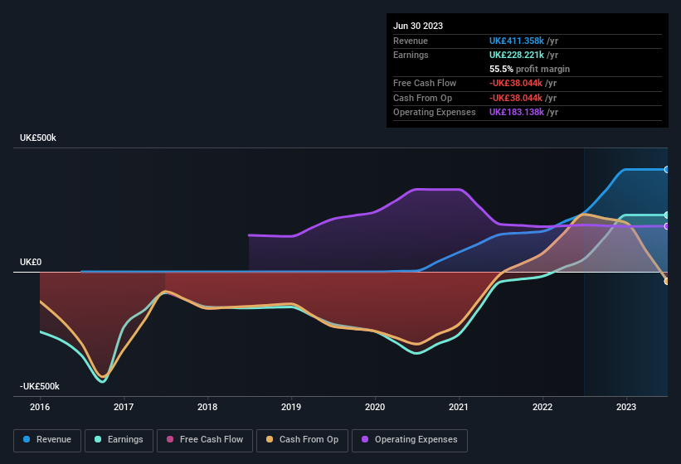This screenshot has width=681, height=464.
Task: Click the Cash From Op endpoint marker
Action: [x=667, y=282]
